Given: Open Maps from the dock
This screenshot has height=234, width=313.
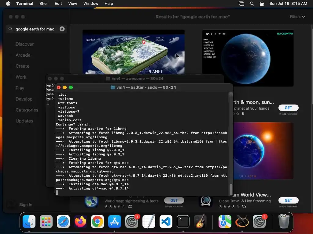Looking at the screenshot, I should 225,222.
